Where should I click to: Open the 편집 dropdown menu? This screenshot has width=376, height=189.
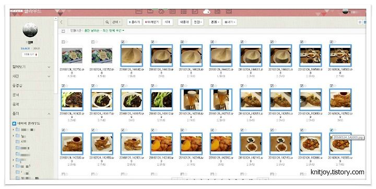(x=198, y=22)
